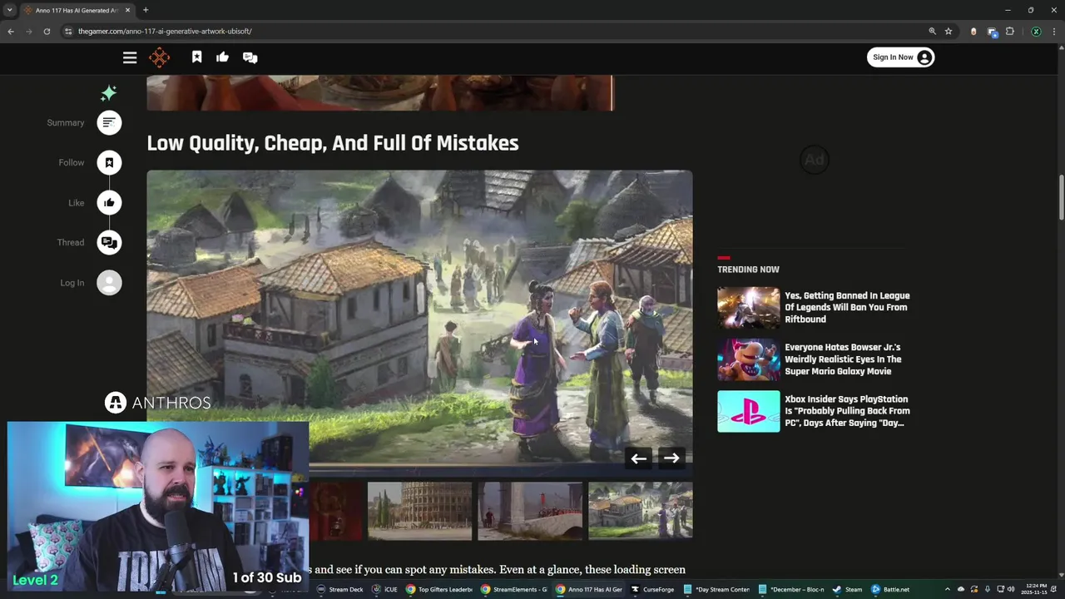Open December Bloc-notes taskbar item
The width and height of the screenshot is (1065, 599).
tap(791, 590)
